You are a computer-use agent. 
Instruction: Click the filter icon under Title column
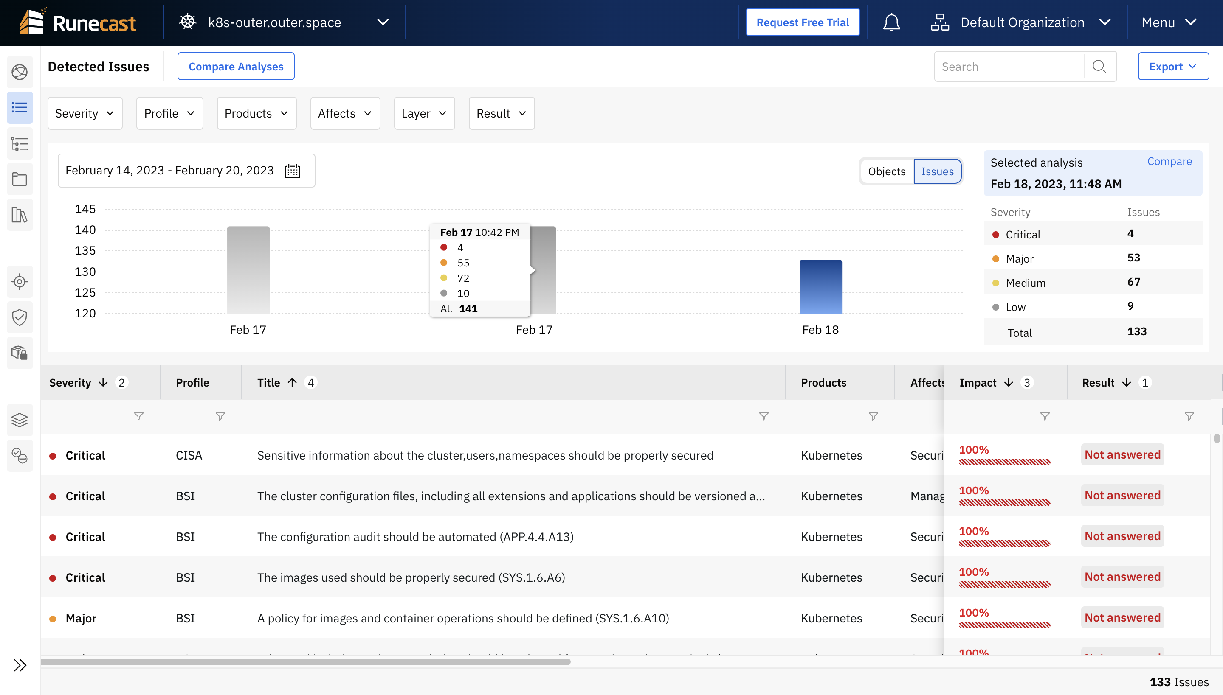pos(764,417)
